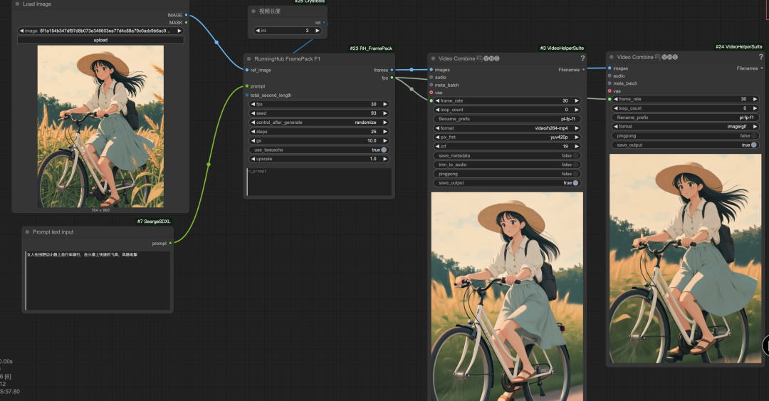Click the Chinese prompt text area
Image resolution: width=769 pixels, height=401 pixels.
[98, 281]
